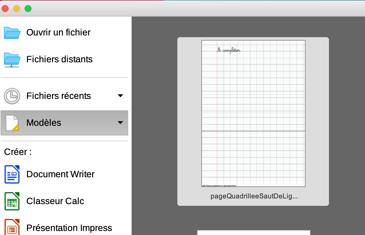Viewport: 365px width, 235px height.
Task: Click the blue Writer document icon
Action: click(12, 174)
